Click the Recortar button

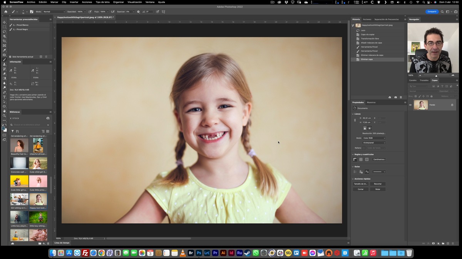tap(378, 184)
